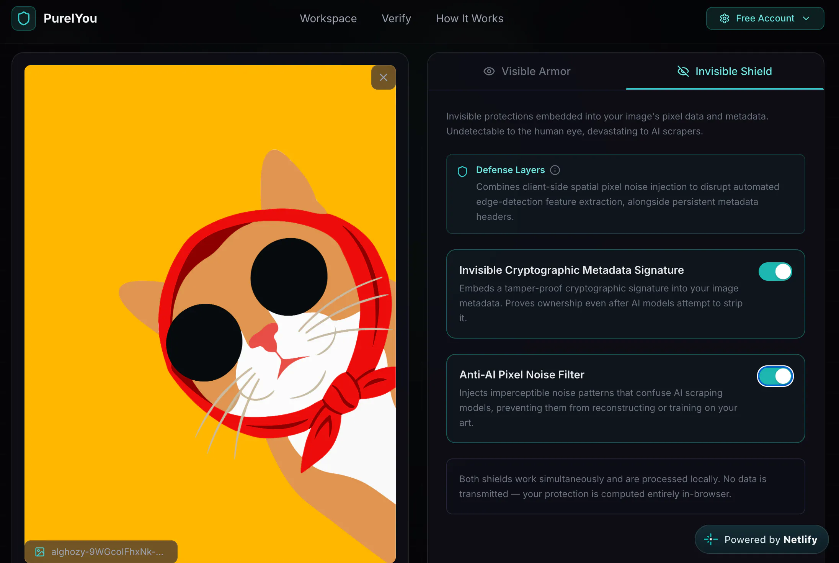Open the Free Account menu label
This screenshot has height=563, width=839.
click(765, 18)
